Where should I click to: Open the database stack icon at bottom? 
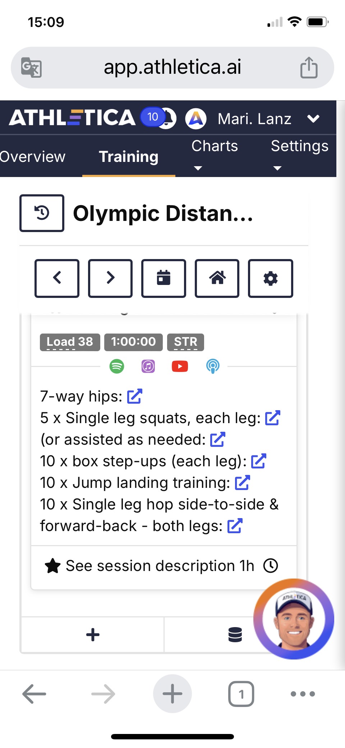point(235,635)
